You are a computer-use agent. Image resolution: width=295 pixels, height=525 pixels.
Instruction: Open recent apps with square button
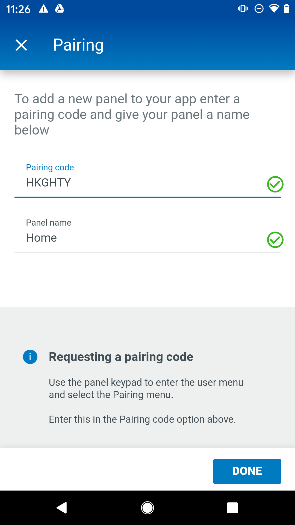232,508
